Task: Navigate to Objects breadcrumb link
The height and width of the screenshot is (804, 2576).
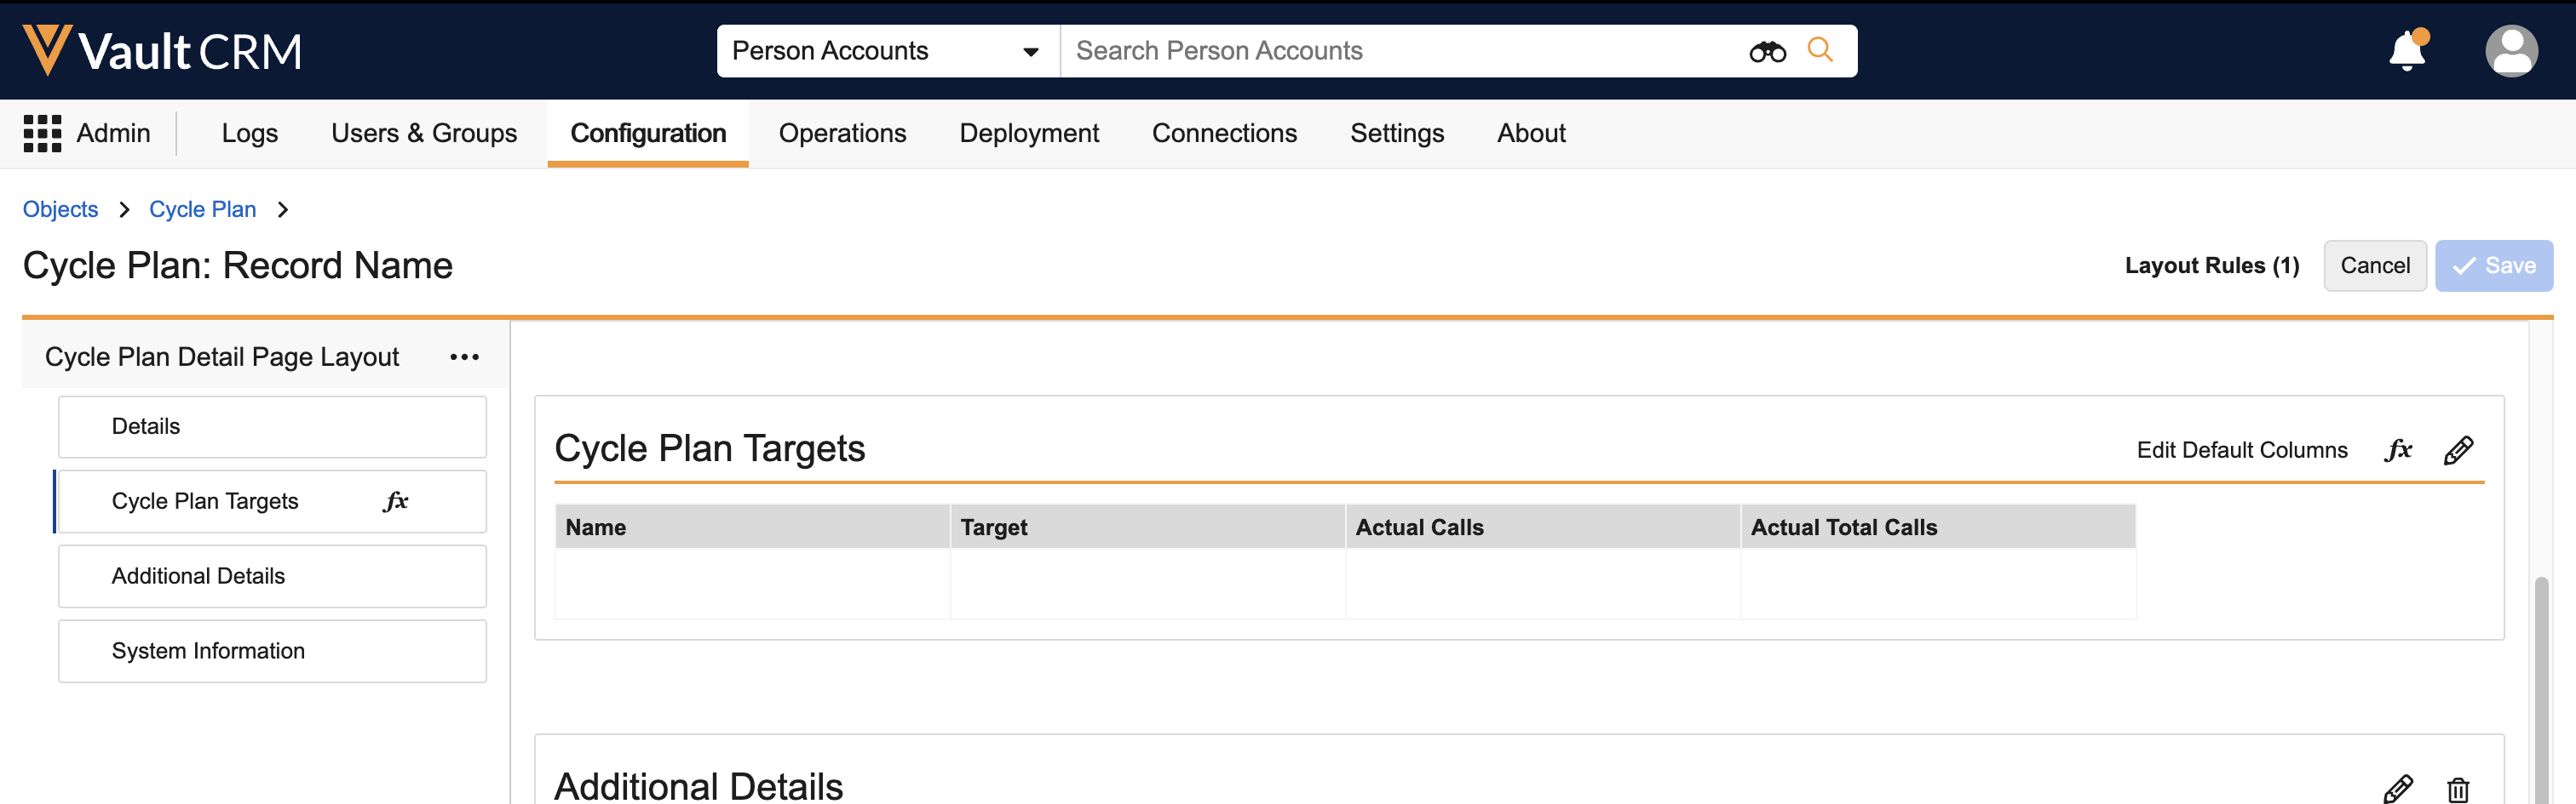Action: point(60,210)
